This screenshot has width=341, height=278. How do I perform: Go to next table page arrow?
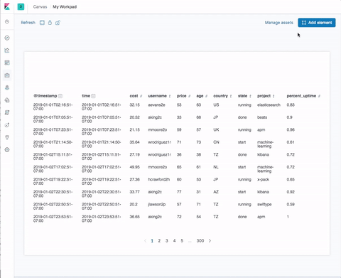(210, 241)
